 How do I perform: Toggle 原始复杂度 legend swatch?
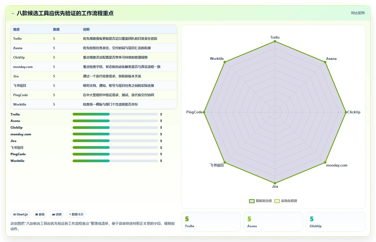pos(252,201)
